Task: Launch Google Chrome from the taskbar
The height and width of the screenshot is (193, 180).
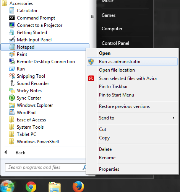Action: (31, 187)
